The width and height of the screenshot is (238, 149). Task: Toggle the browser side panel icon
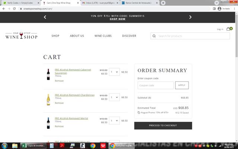coord(214,9)
